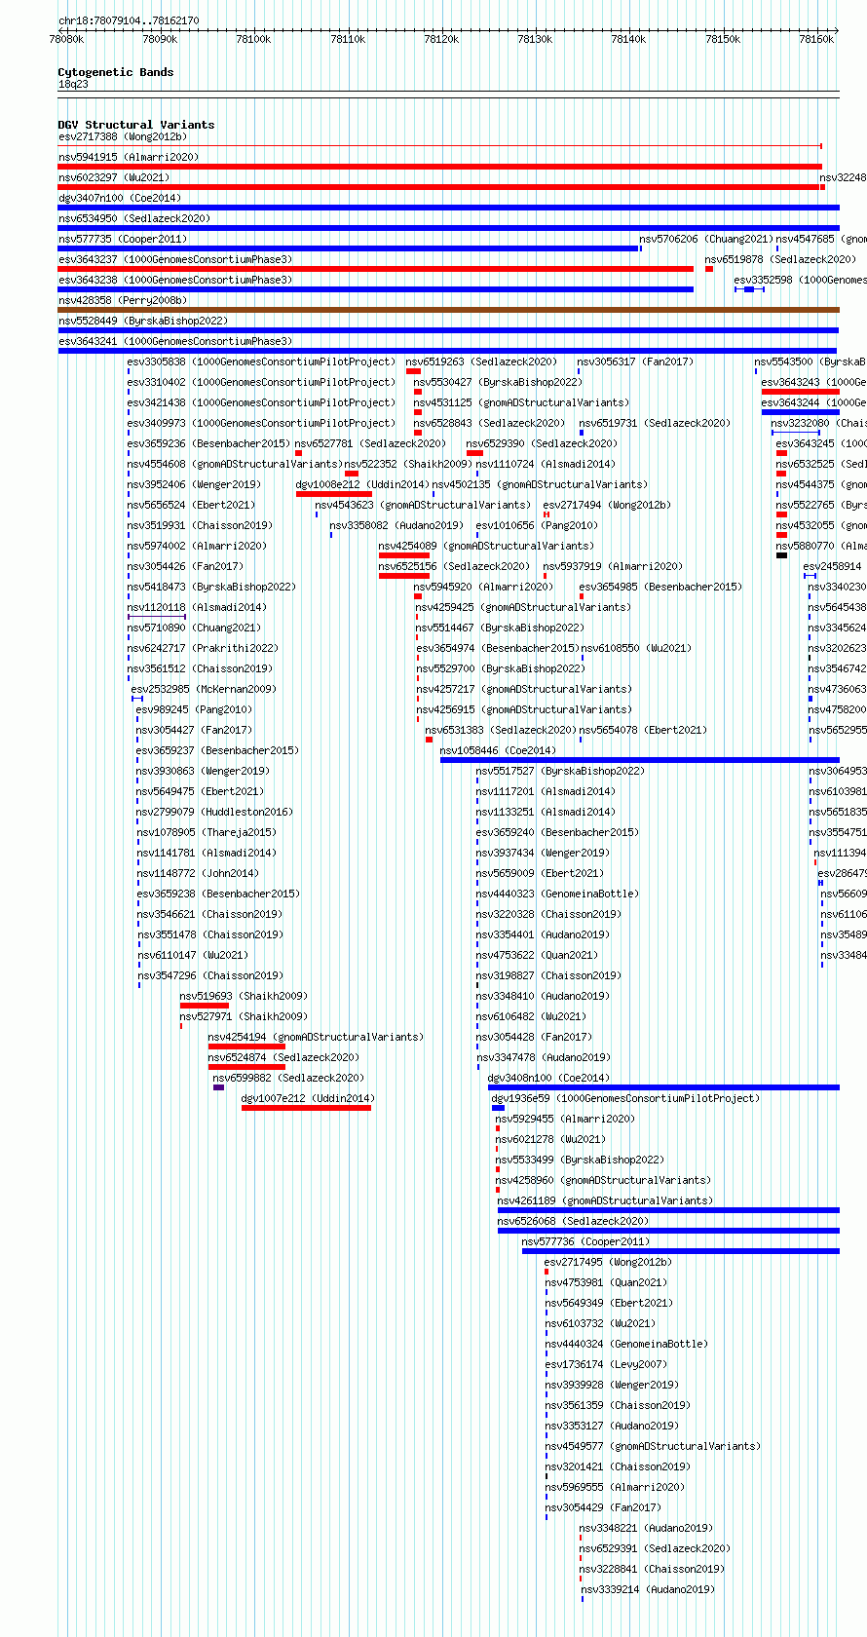867x1637 pixels.
Task: Click nsv4261189 (gnomADStructuralVariants) label
Action: point(606,1200)
